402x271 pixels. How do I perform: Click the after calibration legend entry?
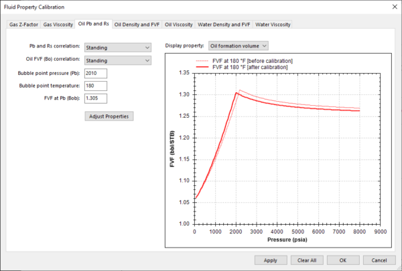[249, 67]
